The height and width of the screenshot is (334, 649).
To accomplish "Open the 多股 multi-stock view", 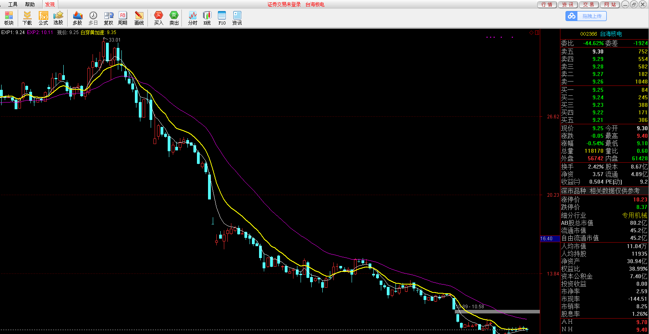I will click(x=78, y=18).
